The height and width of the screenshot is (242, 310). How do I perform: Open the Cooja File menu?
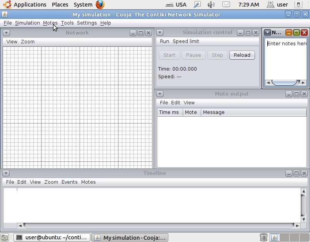tap(8, 23)
